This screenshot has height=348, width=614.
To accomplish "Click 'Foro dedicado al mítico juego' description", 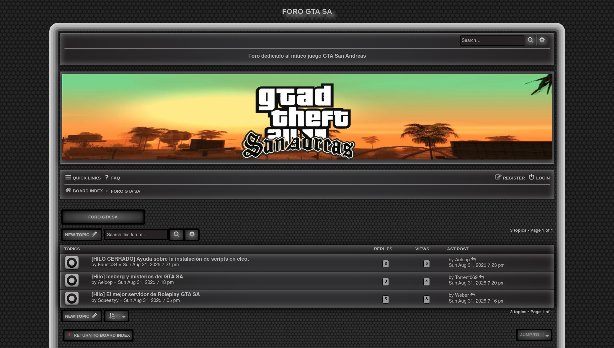I will [x=307, y=56].
